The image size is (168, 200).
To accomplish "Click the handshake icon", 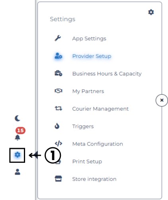I will [59, 91].
